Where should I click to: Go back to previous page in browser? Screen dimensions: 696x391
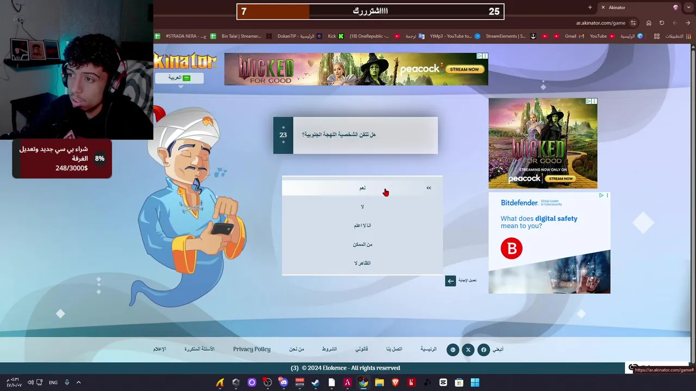pos(688,23)
